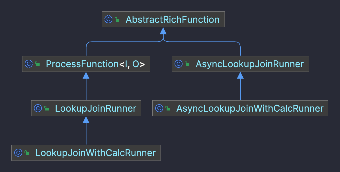This screenshot has width=340, height=172.
Task: Click the abstract class icon beside ProcessFunction
Action: pos(29,64)
